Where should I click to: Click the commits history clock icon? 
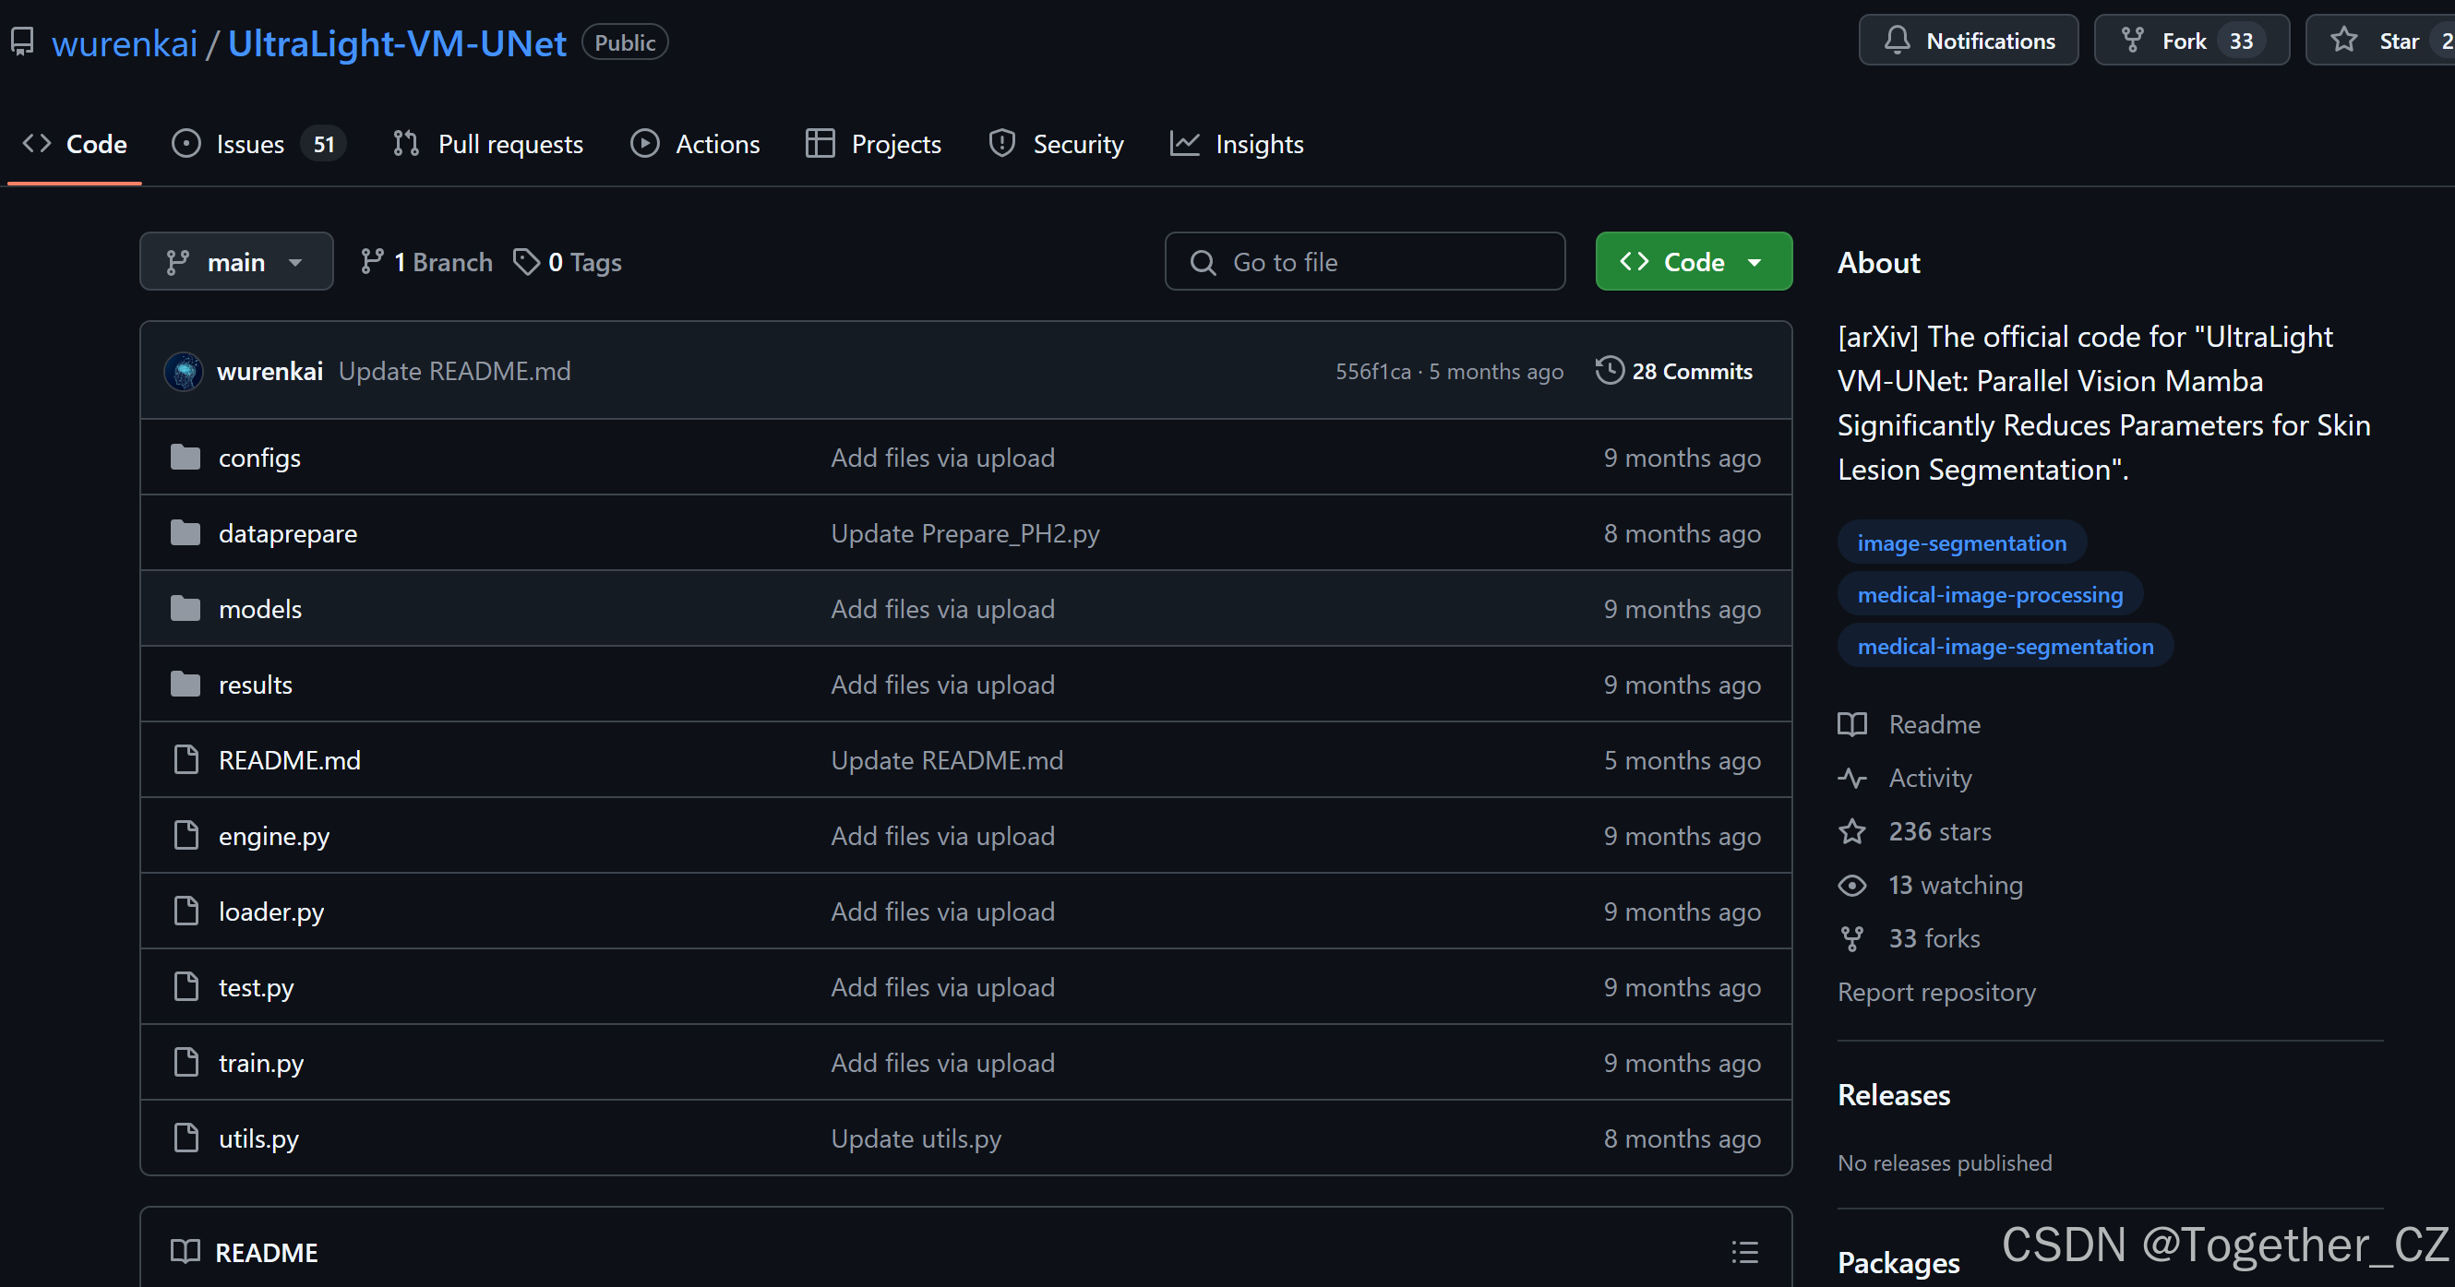coord(1609,371)
